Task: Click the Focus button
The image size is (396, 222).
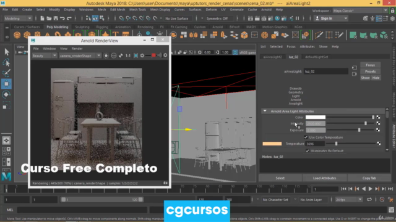Action: coord(370,65)
